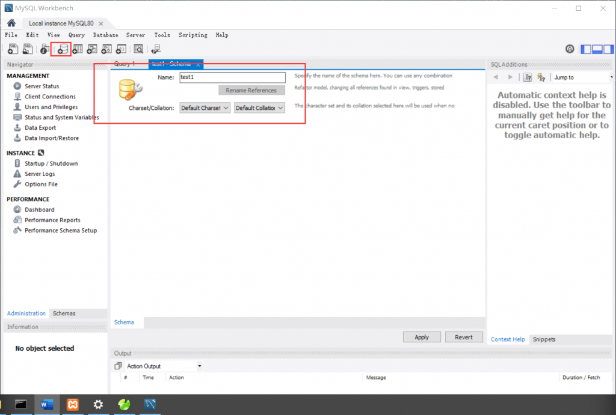Screen dimensions: 616x415
Task: Close the Local instance MySQL80 tab
Action: click(101, 23)
